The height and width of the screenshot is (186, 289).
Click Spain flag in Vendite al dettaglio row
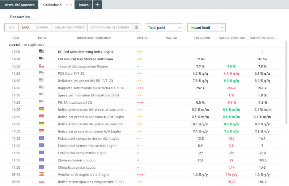(42, 174)
